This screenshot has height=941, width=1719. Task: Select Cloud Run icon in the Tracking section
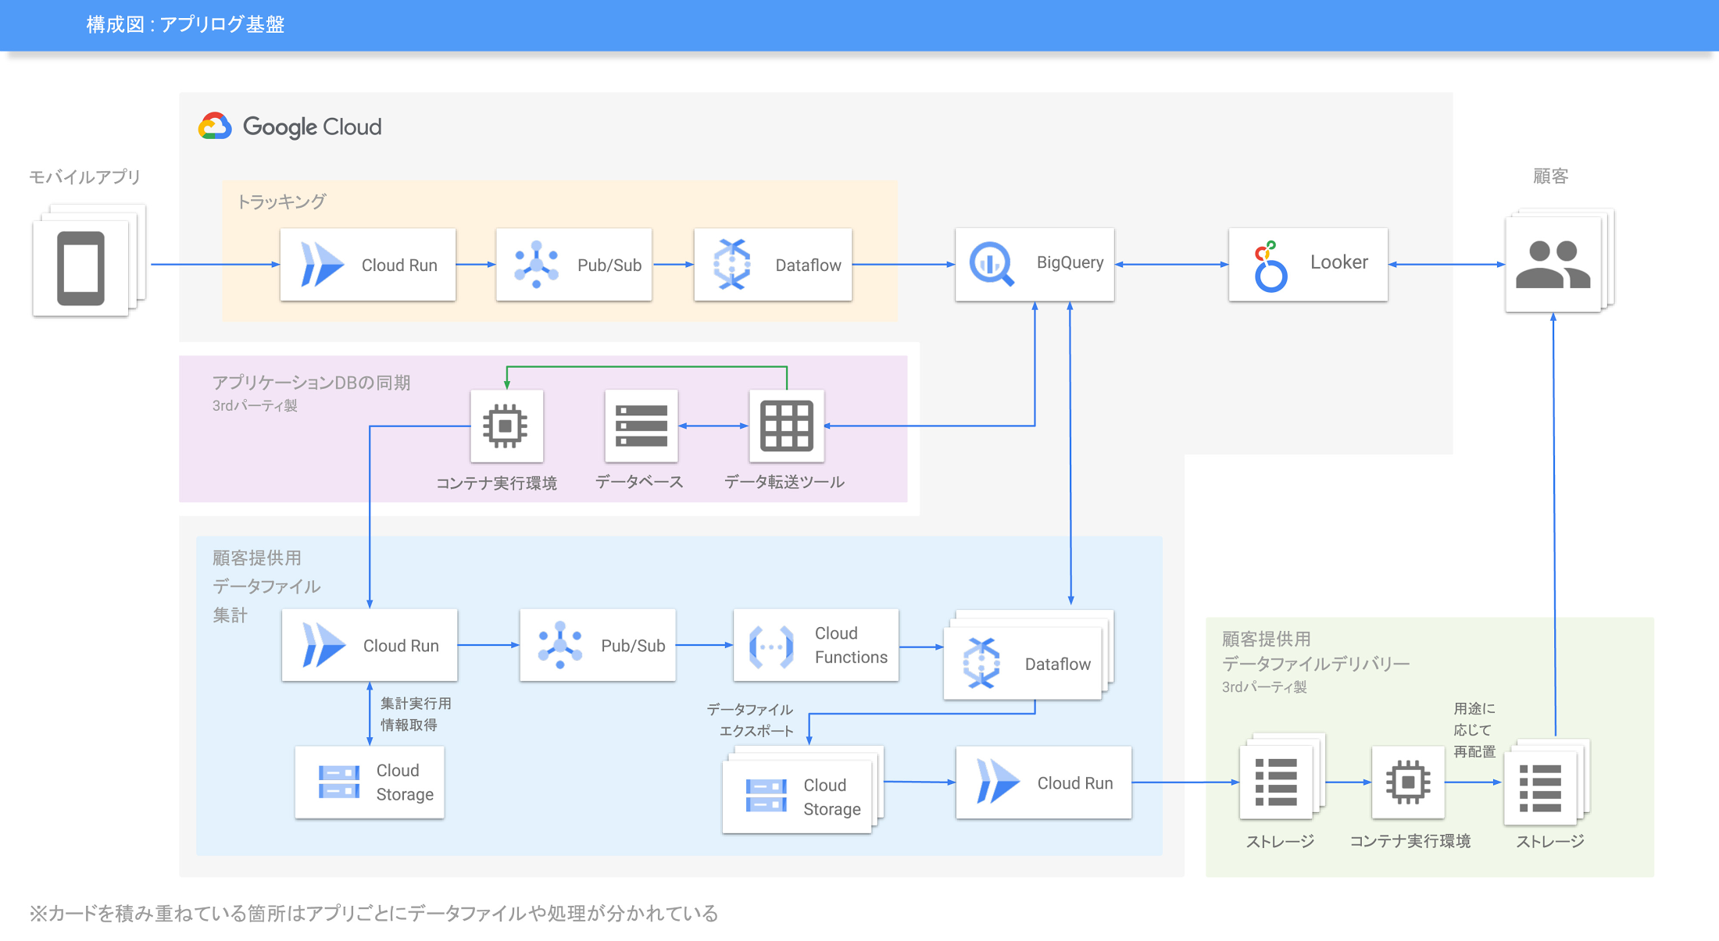click(322, 265)
